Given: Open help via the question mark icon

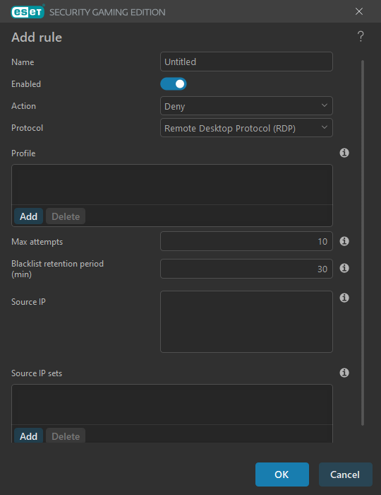Looking at the screenshot, I should pos(361,37).
